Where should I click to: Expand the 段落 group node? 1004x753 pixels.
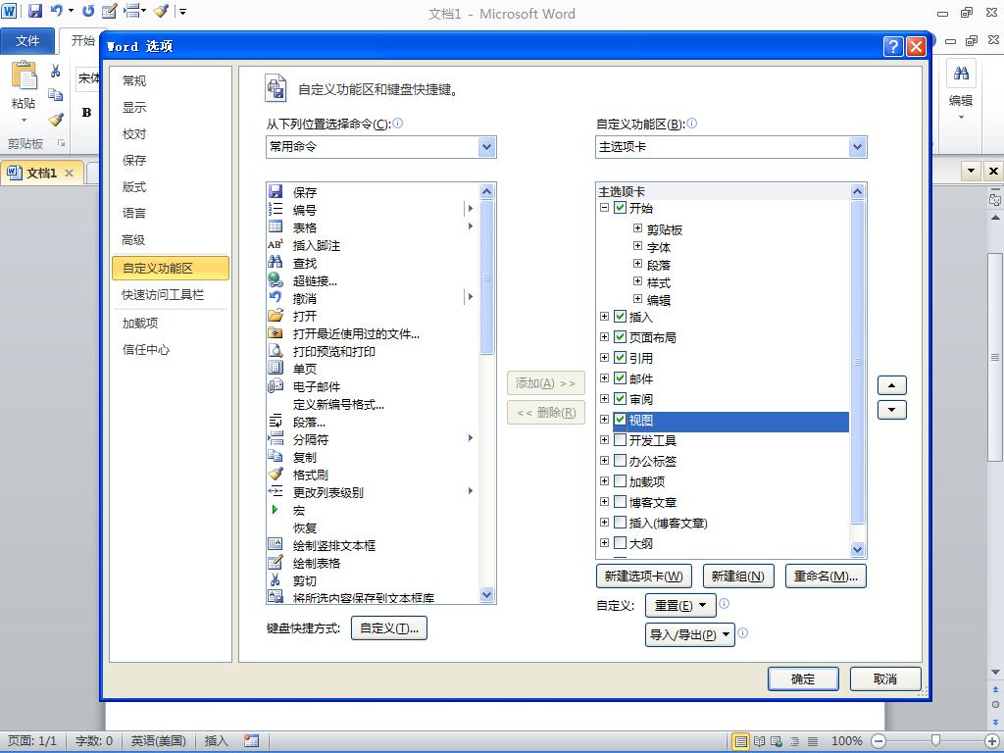click(637, 263)
